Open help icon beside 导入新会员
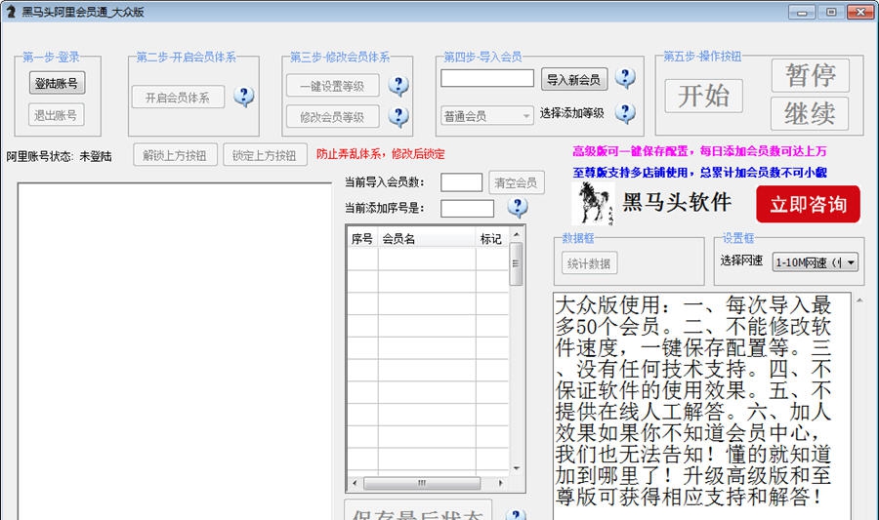 click(x=625, y=77)
